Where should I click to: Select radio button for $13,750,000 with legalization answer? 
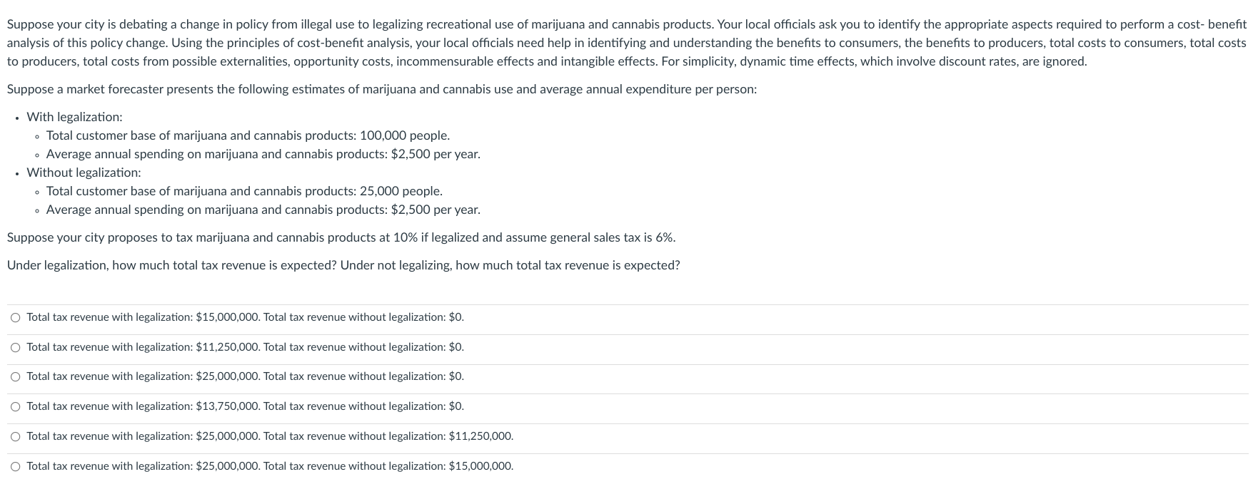[15, 407]
